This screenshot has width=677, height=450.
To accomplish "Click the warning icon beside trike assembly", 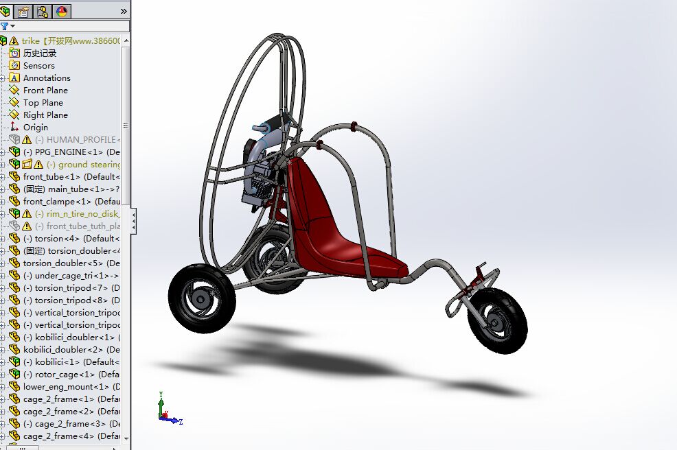I will (x=14, y=40).
